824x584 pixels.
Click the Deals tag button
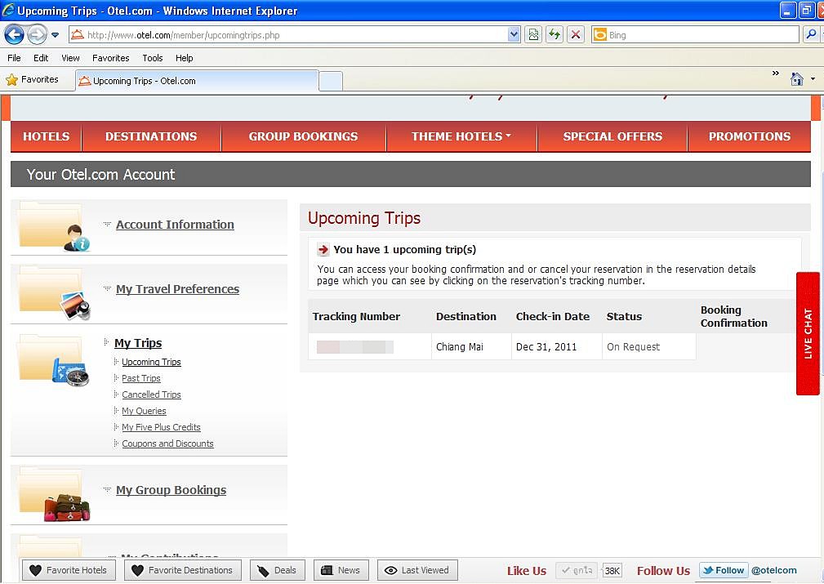[x=277, y=570]
